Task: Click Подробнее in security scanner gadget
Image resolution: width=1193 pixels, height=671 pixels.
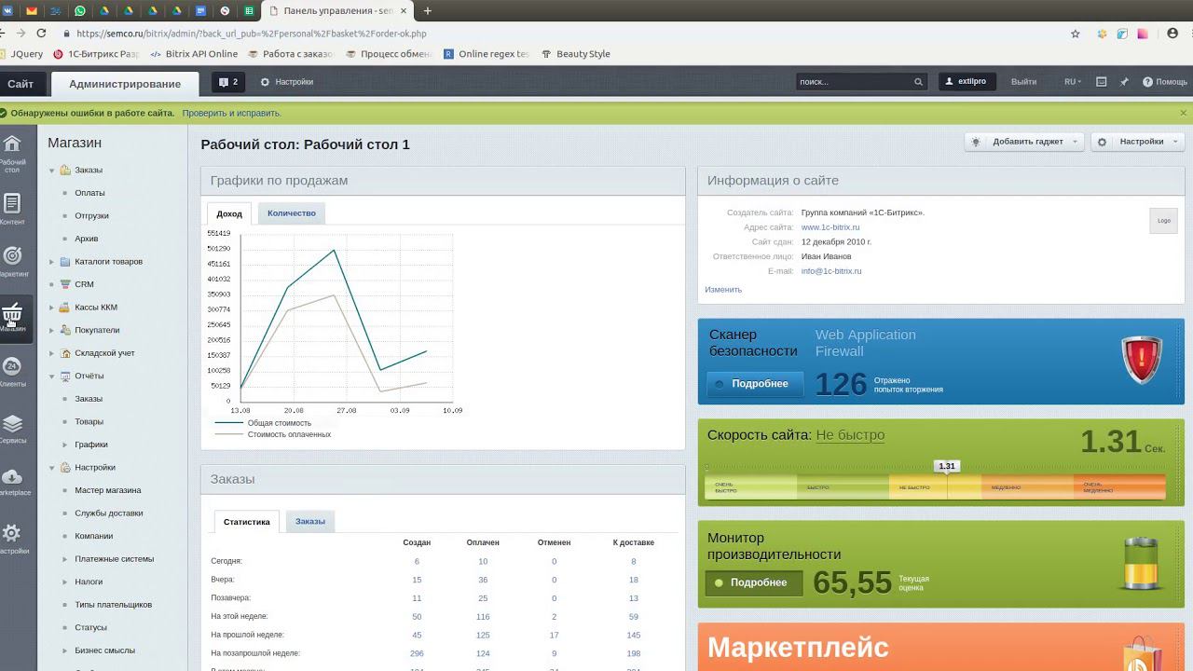Action: pyautogui.click(x=755, y=384)
